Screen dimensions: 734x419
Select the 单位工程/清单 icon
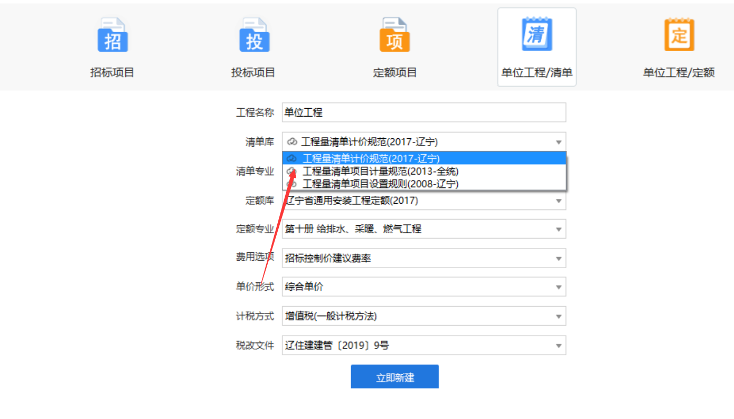tap(537, 34)
